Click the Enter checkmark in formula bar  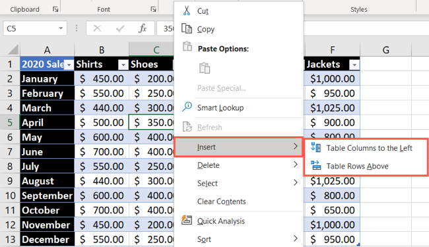click(x=120, y=28)
